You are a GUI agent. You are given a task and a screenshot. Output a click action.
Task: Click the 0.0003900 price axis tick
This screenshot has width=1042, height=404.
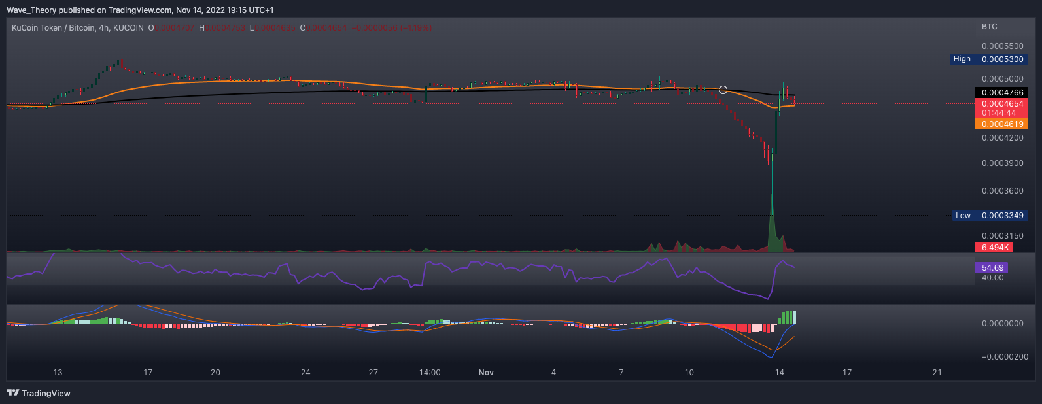pyautogui.click(x=1002, y=163)
